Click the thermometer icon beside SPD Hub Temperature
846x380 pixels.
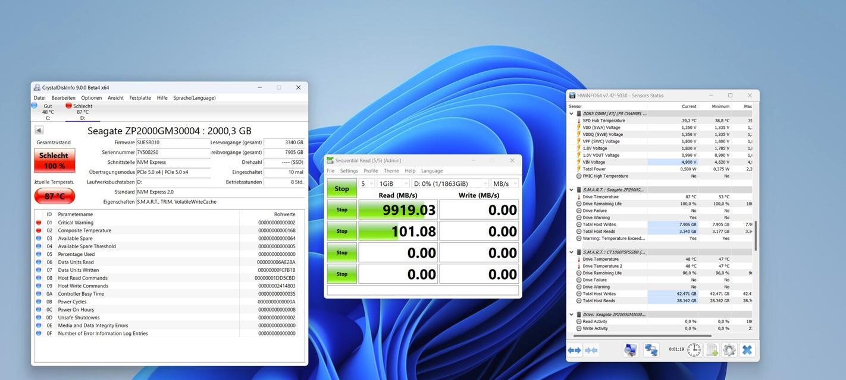(x=578, y=121)
